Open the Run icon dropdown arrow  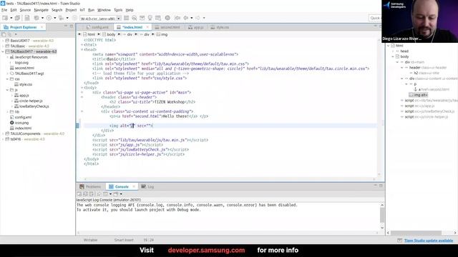[54, 18]
